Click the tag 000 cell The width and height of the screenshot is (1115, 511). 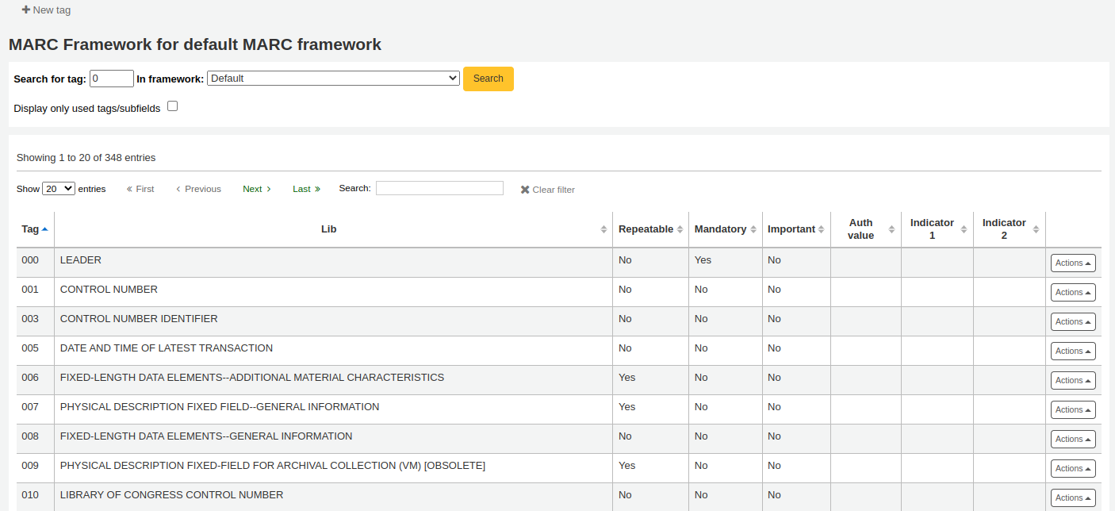pos(35,263)
